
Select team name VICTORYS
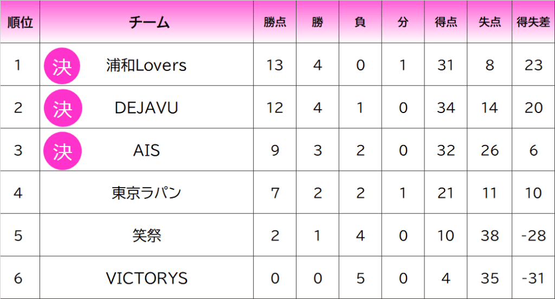[x=146, y=278]
